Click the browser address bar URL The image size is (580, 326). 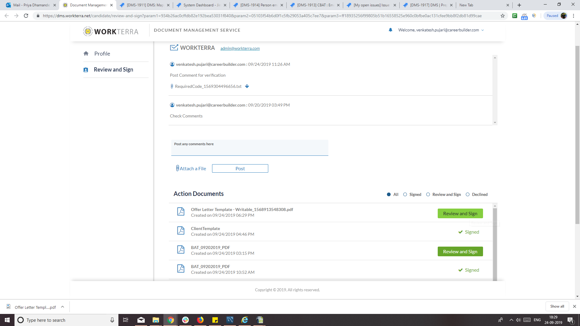262,16
